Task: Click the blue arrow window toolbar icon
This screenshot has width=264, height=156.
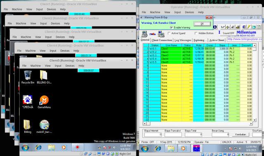Action: click(244, 27)
